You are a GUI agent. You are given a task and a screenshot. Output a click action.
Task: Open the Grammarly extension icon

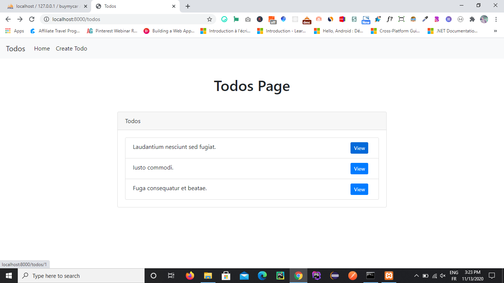click(x=224, y=19)
